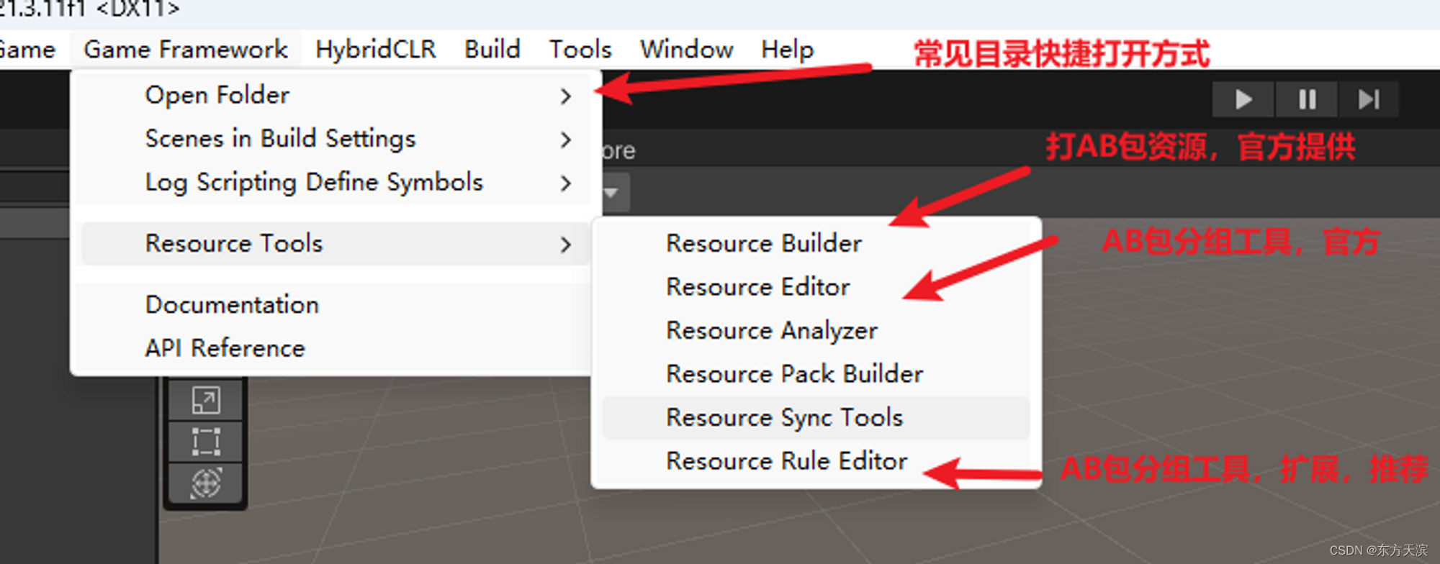Open the Window menu
1440x564 pixels.
685,49
